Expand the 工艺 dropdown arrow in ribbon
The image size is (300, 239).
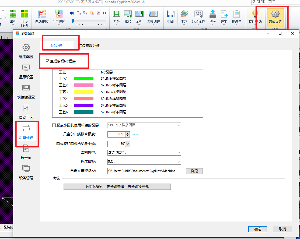(x=184, y=25)
